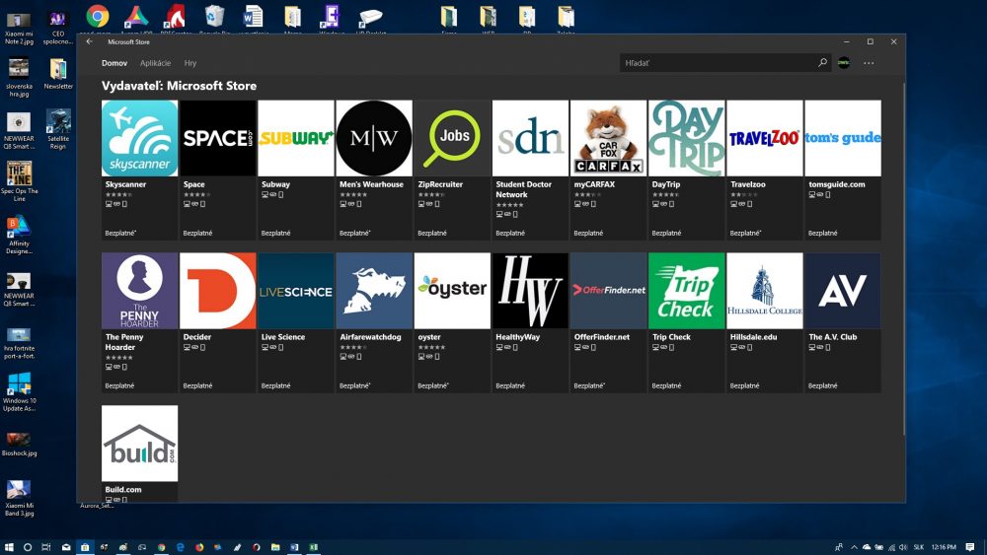Open Task View in the taskbar

(x=46, y=547)
